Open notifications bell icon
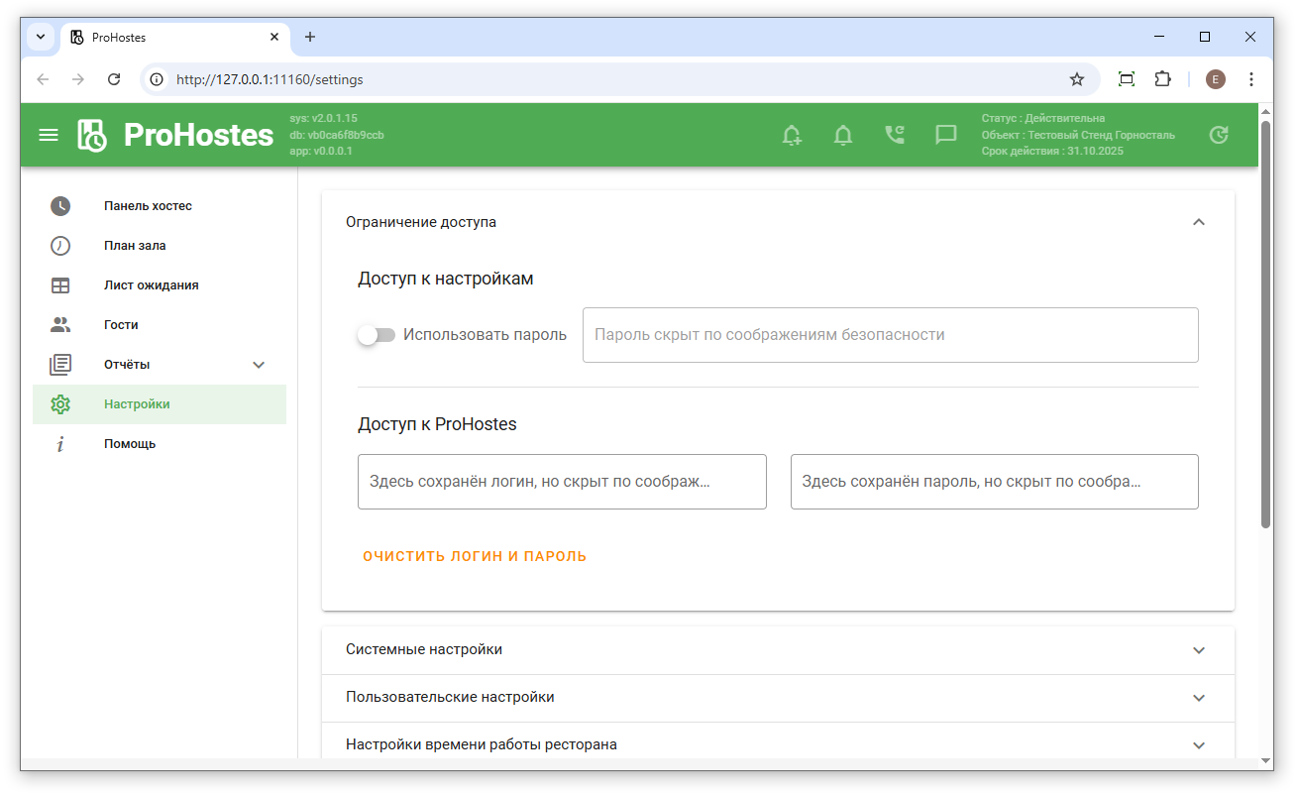1298x793 pixels. [x=843, y=135]
